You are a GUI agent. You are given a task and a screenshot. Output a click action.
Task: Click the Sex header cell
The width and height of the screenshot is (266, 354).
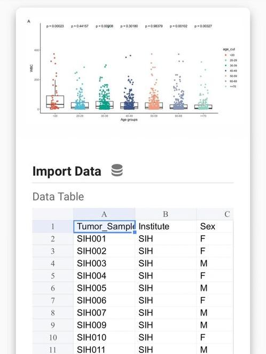(215, 227)
